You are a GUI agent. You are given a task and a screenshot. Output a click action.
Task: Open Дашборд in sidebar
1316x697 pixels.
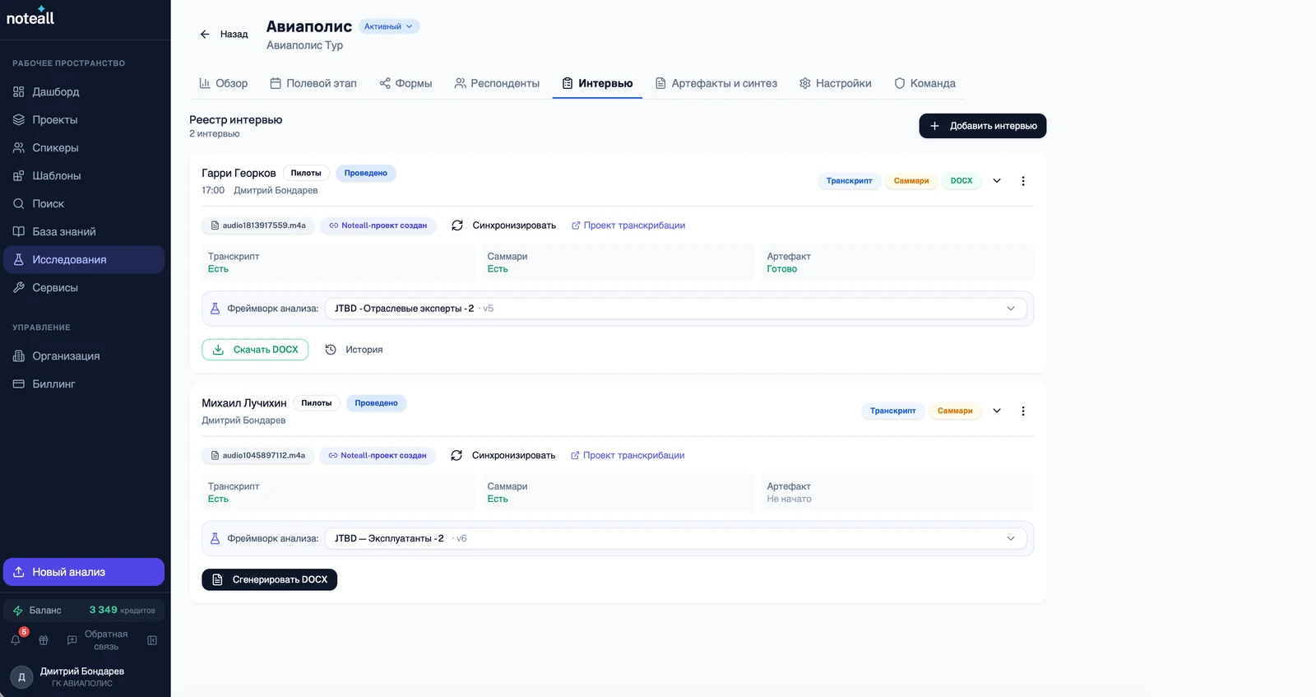click(x=84, y=91)
